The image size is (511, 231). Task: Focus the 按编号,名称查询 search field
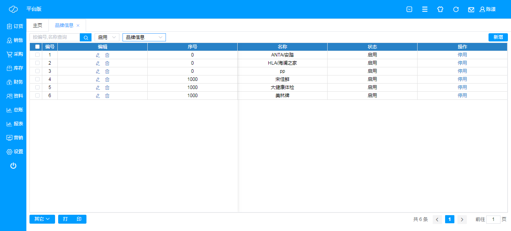55,37
